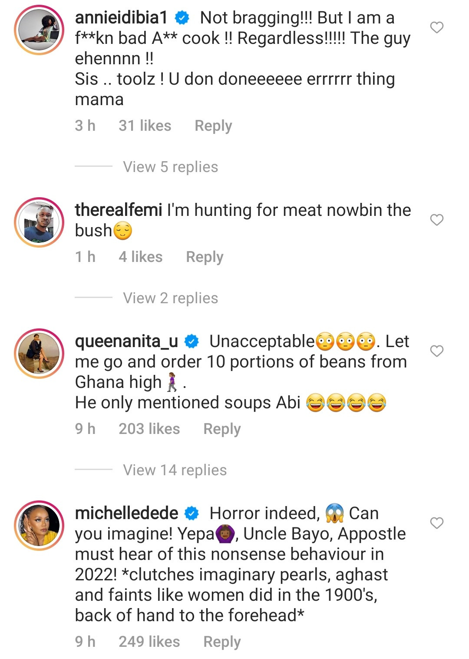Open the michelledede username link
Image resolution: width=469 pixels, height=659 pixels.
click(126, 513)
